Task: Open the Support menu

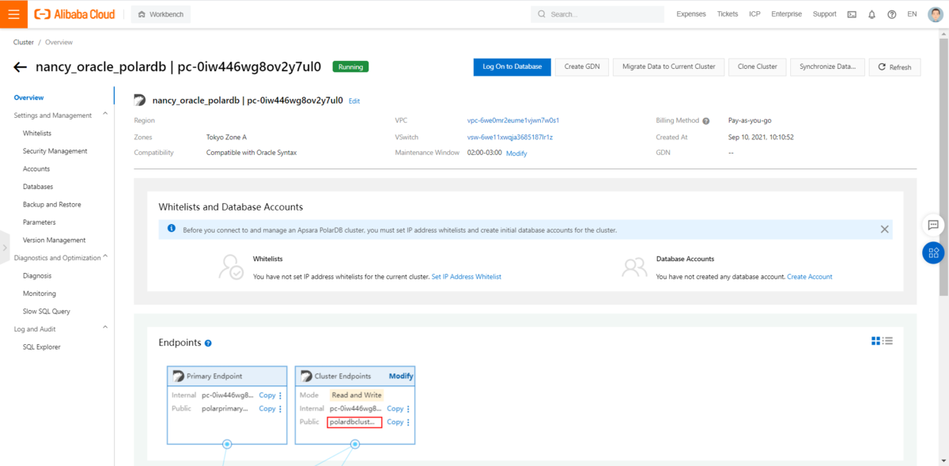Action: (824, 14)
